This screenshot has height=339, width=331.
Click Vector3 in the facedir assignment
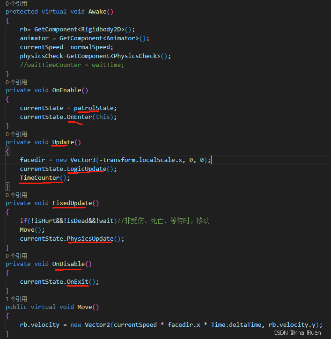coord(83,160)
